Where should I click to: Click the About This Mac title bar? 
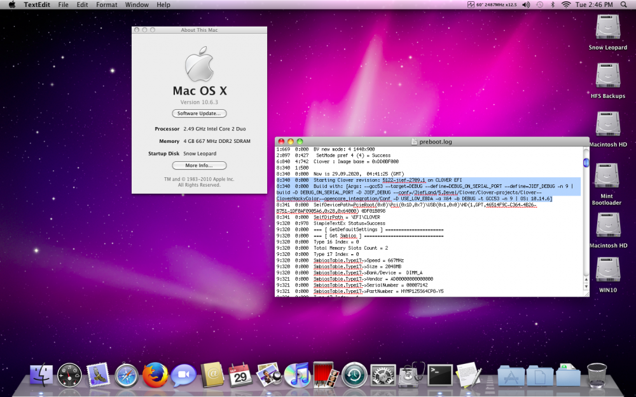point(199,30)
